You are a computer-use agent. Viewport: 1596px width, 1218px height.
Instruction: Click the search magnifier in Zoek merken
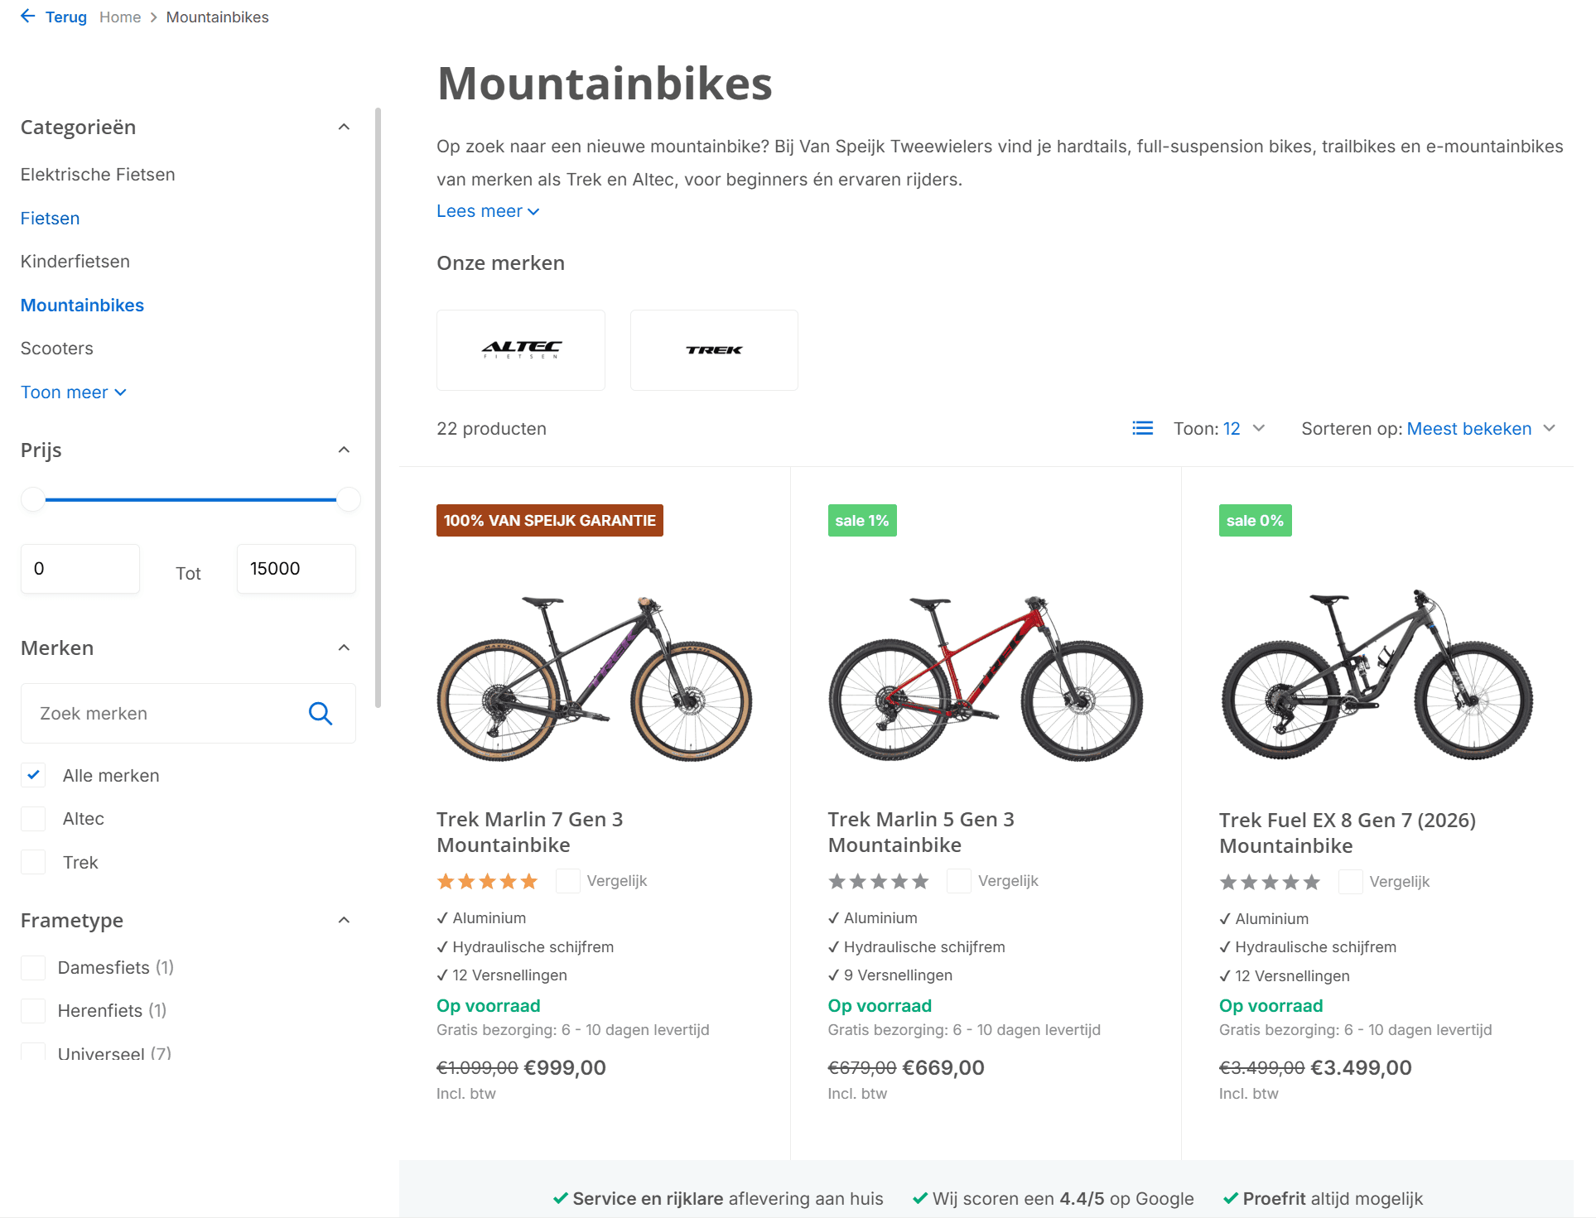coord(321,714)
